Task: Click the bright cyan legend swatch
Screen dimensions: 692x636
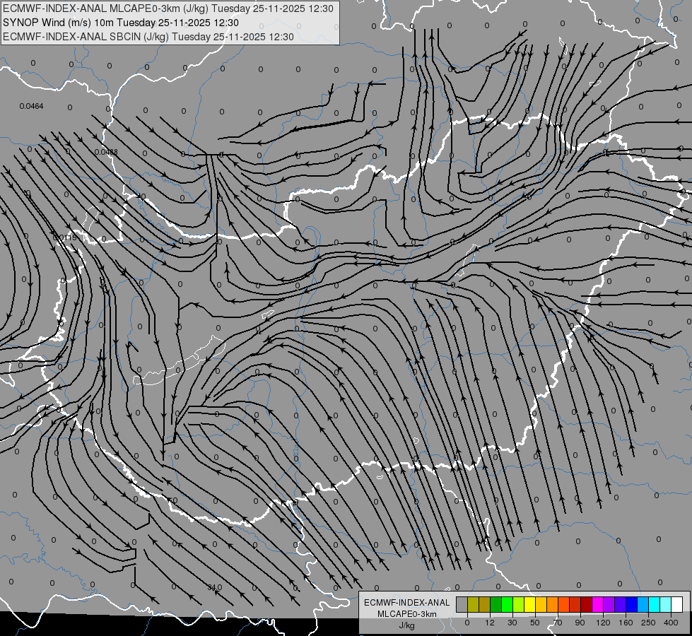Action: tap(655, 604)
